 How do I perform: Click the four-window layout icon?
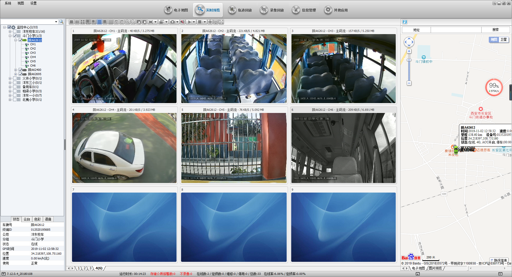pyautogui.click(x=83, y=22)
